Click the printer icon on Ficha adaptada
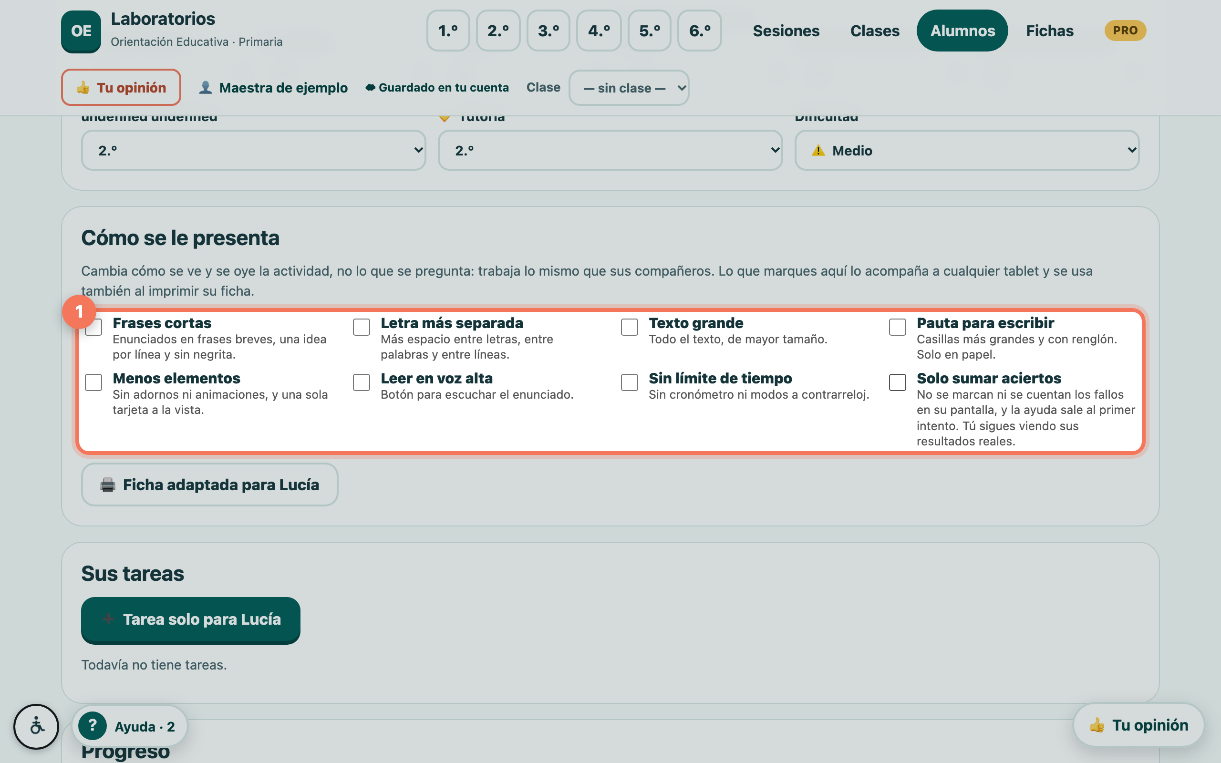 point(107,485)
